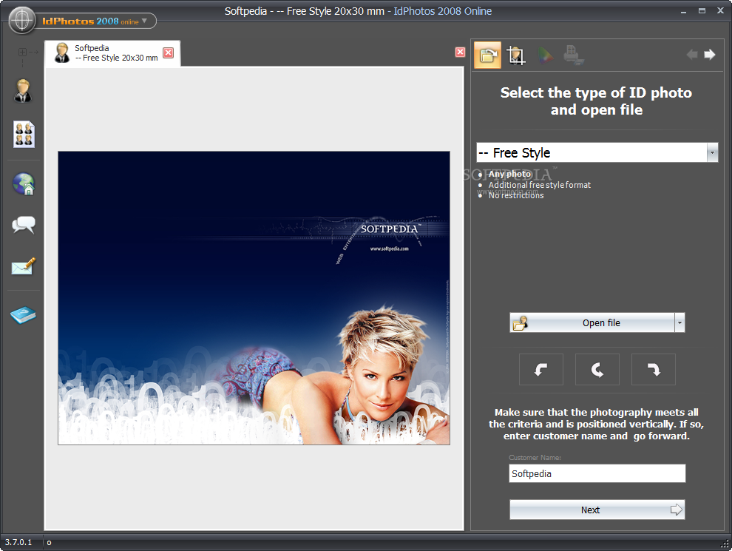Screen dimensions: 732x551
Task: Expand the Open file button dropdown arrow
Action: coord(680,322)
